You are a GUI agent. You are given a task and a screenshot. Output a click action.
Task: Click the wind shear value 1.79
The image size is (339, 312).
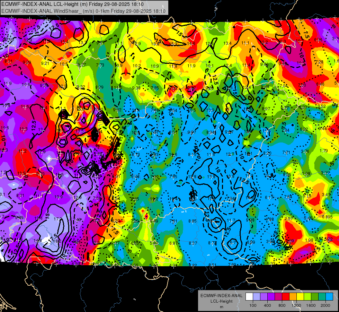pyautogui.click(x=324, y=150)
